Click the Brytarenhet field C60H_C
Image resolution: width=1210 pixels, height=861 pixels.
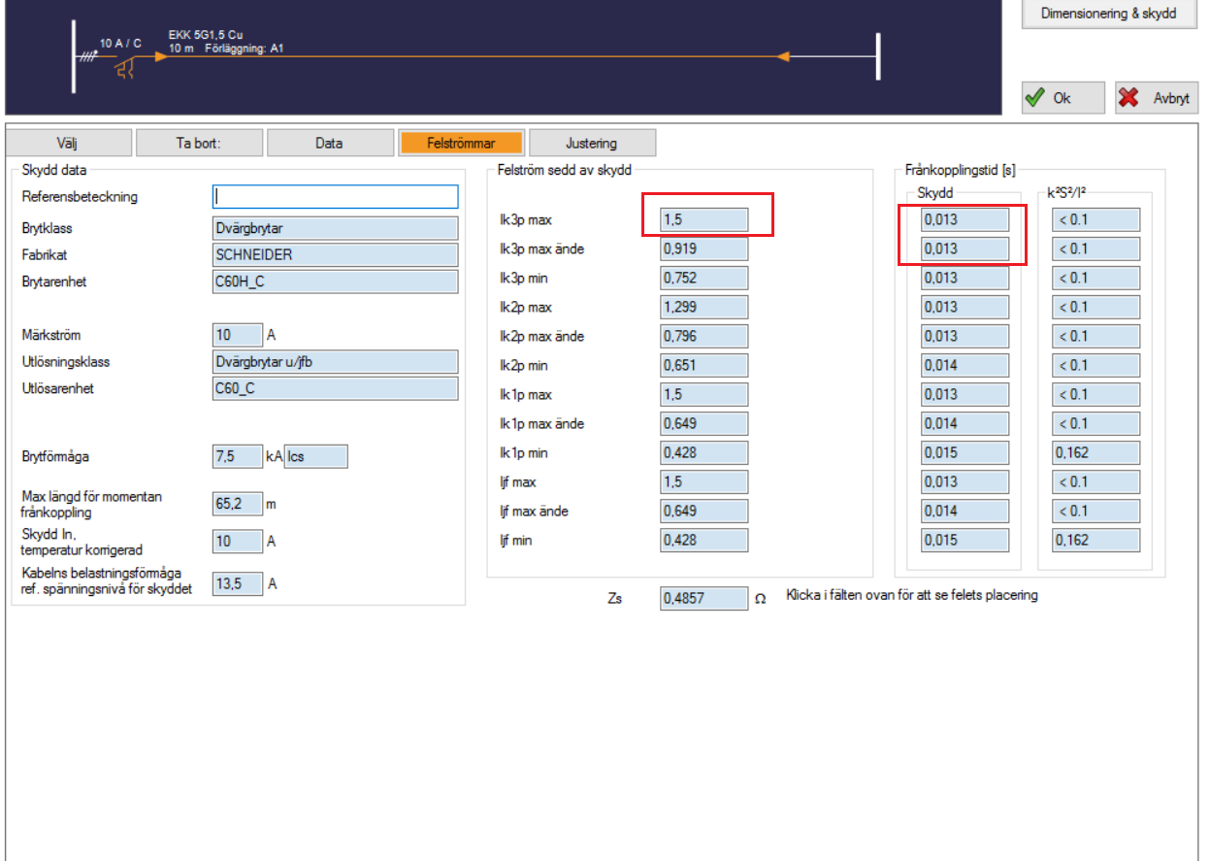pyautogui.click(x=335, y=282)
